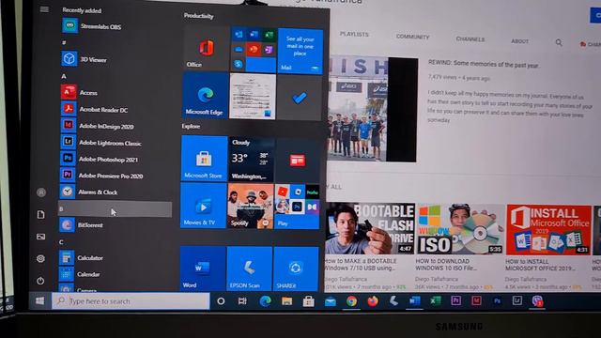Click the channel search magnifier icon
Viewport: 601px width, 338px height.
559,42
